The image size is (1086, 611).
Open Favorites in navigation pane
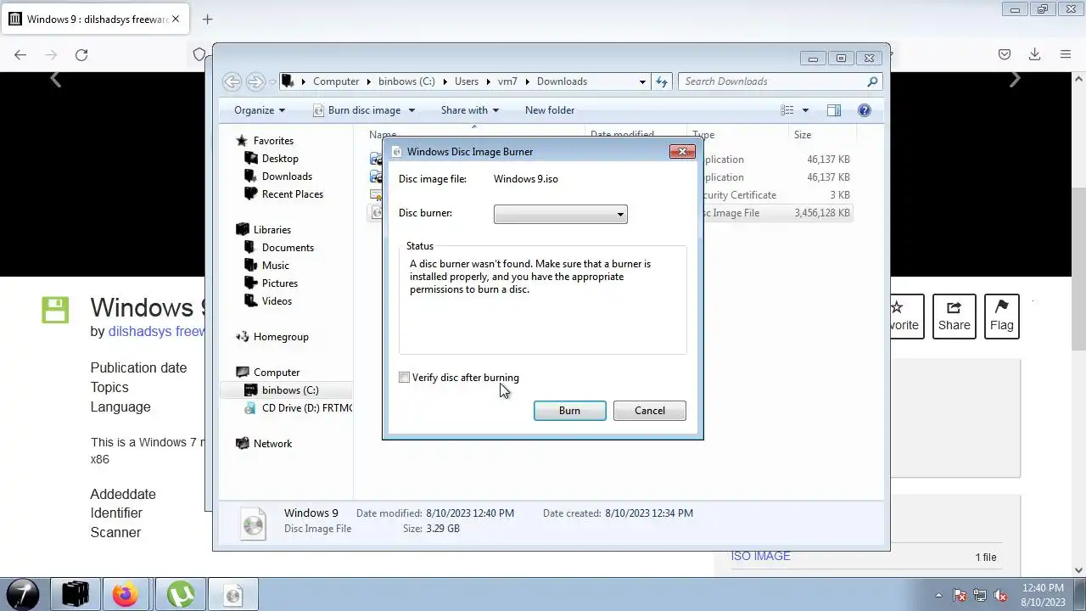point(273,141)
